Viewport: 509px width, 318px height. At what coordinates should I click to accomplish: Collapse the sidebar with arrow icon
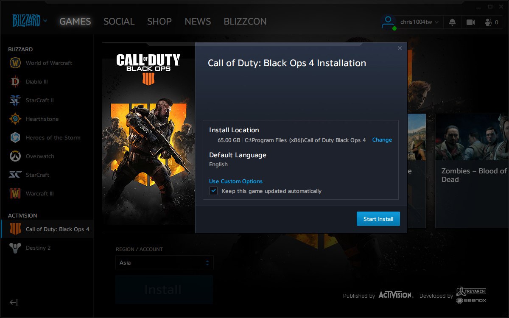pyautogui.click(x=14, y=302)
